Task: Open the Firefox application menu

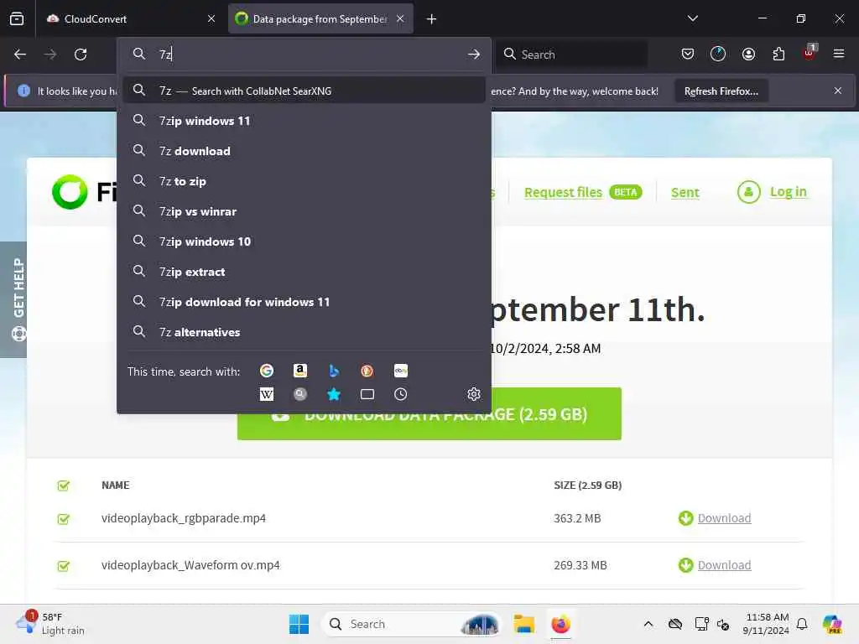Action: click(x=839, y=54)
